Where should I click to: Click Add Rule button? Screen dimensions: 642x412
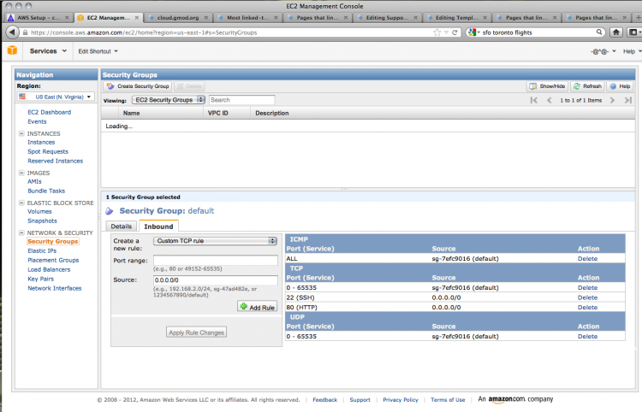tap(257, 307)
